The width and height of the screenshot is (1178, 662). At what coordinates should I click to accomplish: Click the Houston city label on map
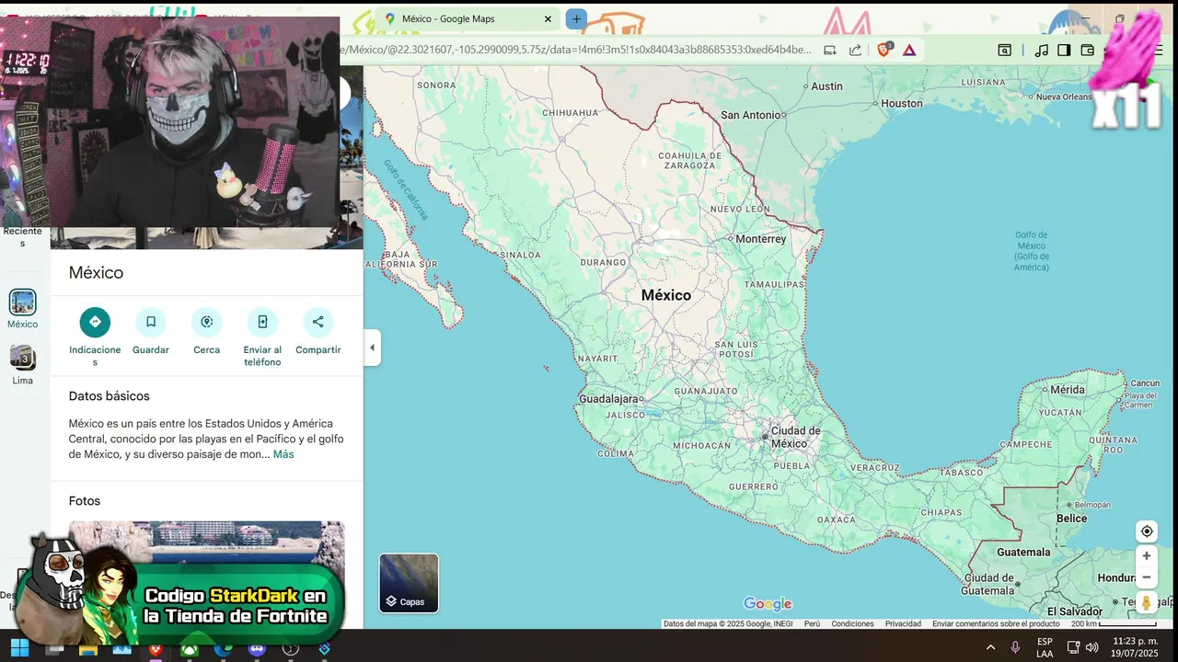[902, 103]
